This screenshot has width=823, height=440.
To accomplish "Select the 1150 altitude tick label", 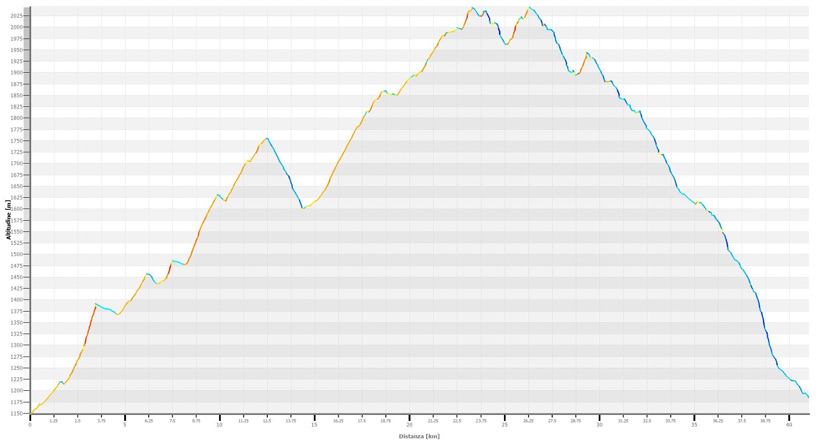I will (x=16, y=413).
